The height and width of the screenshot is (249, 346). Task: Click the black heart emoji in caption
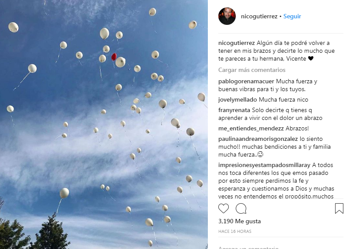[x=311, y=58]
